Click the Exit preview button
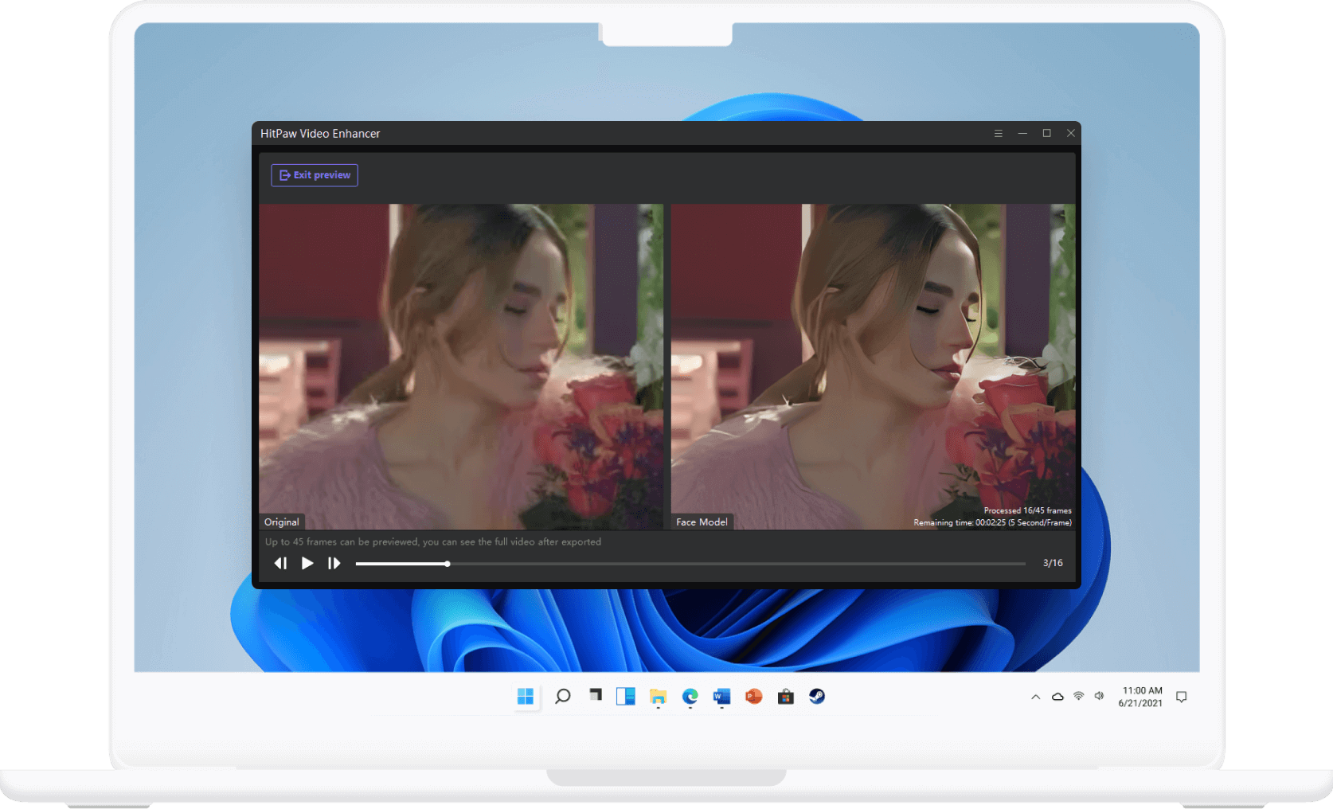1333x809 pixels. (315, 175)
